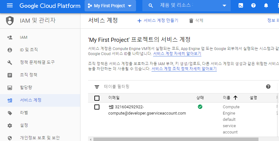Click the IAM 및 관리자 shield icon
The image size is (279, 141).
pos(10,20)
